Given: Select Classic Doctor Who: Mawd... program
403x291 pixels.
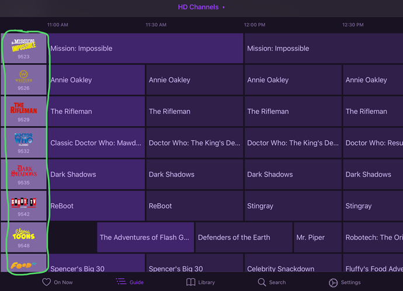Looking at the screenshot, I should click(96, 143).
